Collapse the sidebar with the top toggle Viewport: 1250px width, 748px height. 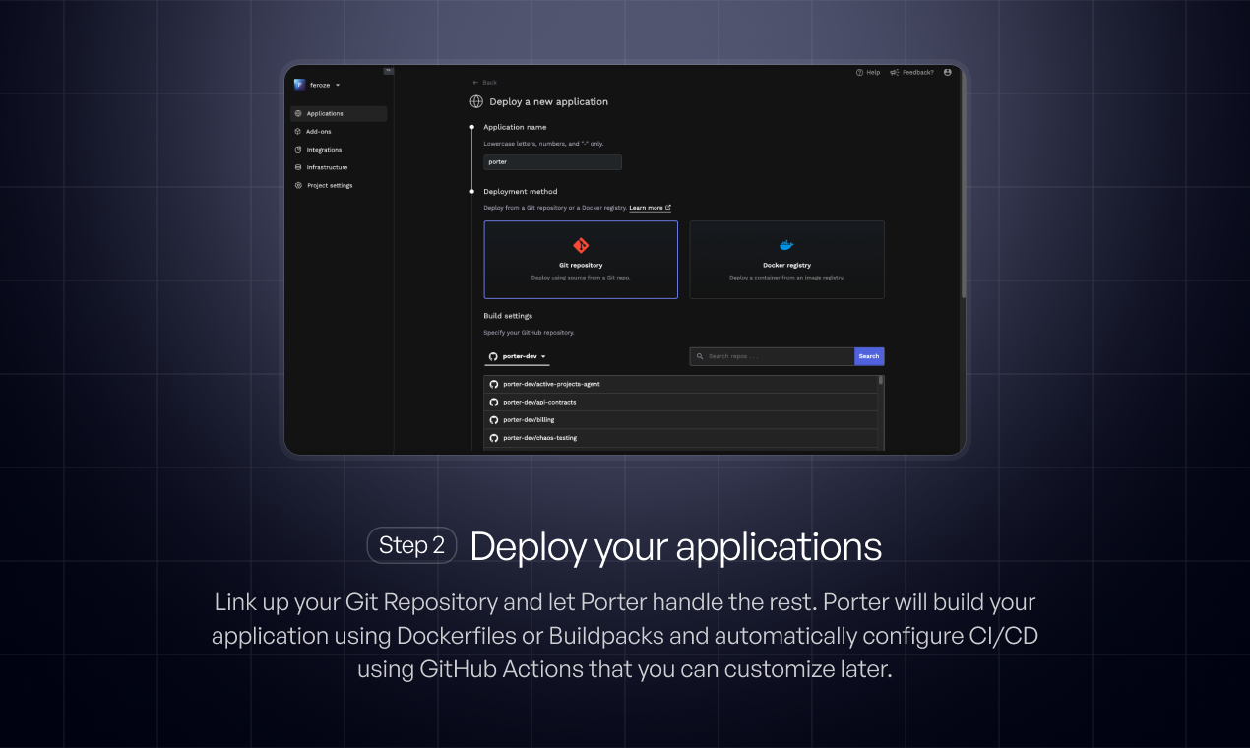click(388, 70)
